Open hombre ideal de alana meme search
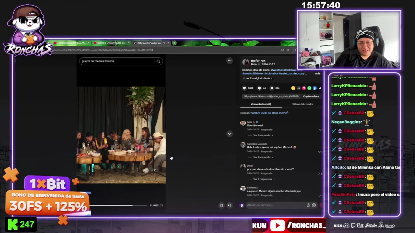The height and width of the screenshot is (233, 415). 269,113
